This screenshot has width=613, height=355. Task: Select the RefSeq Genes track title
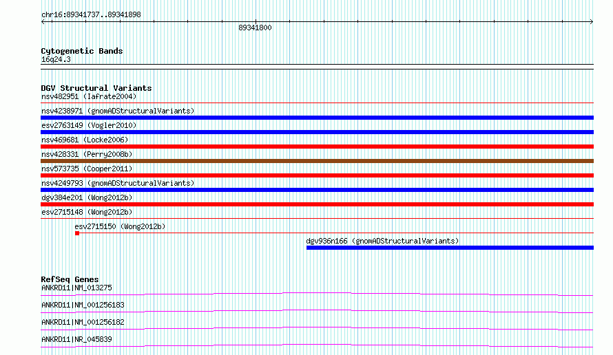pyautogui.click(x=70, y=279)
